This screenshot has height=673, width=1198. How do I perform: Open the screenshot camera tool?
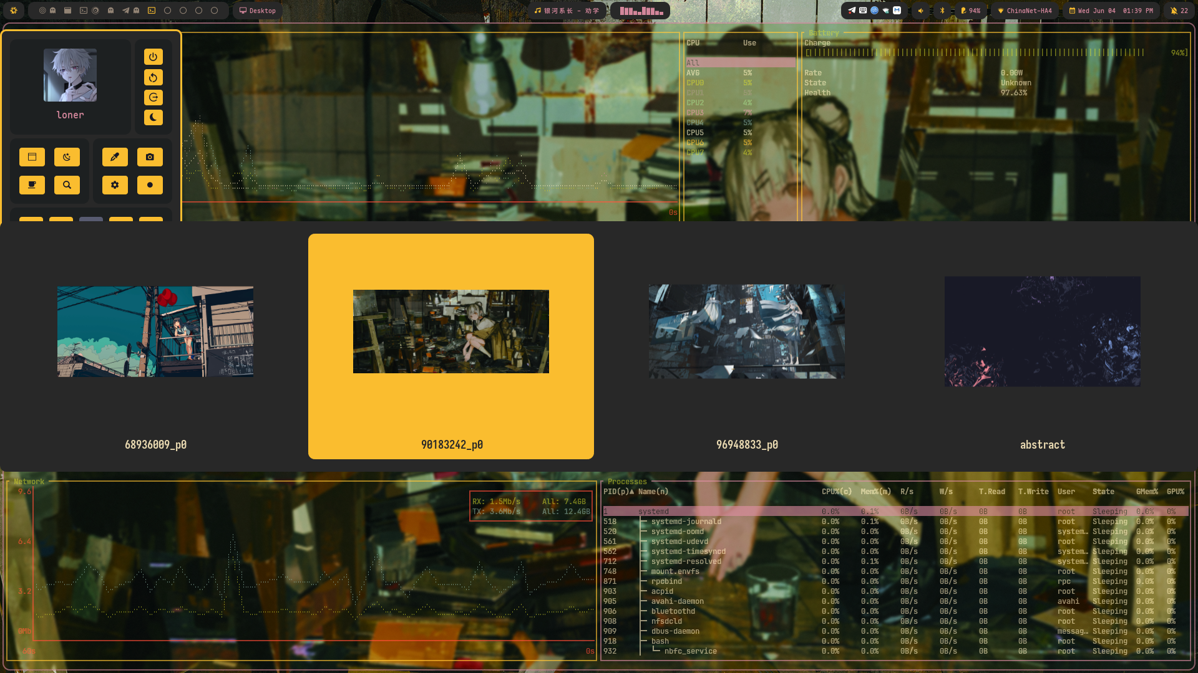tap(150, 157)
